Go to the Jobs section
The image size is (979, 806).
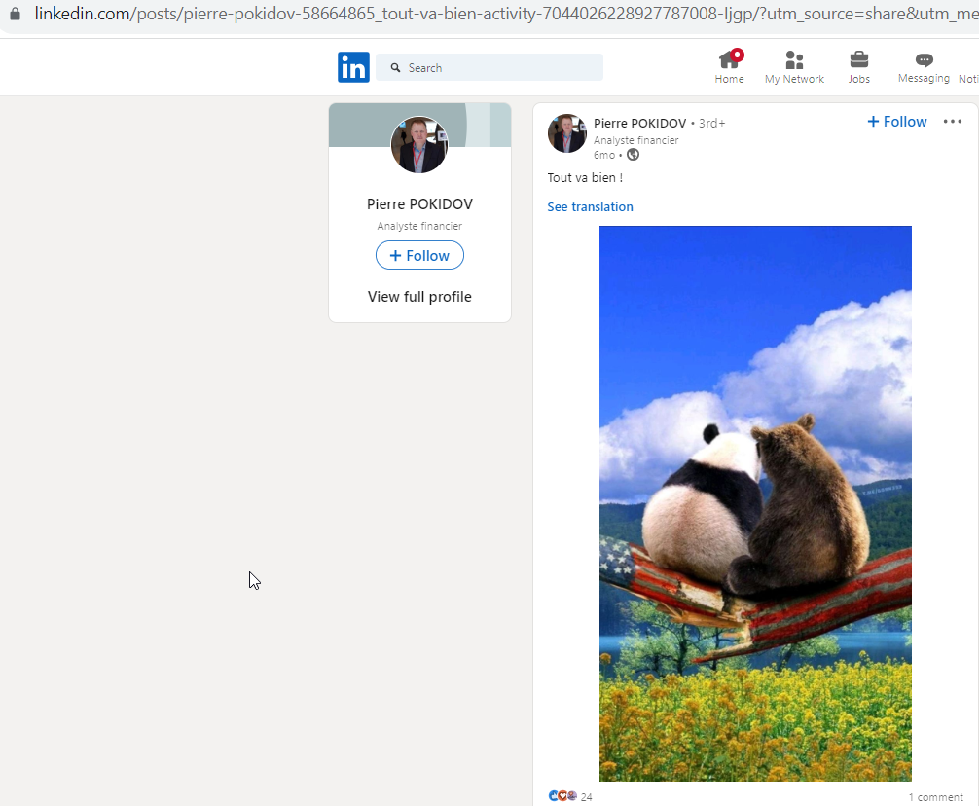coord(858,67)
